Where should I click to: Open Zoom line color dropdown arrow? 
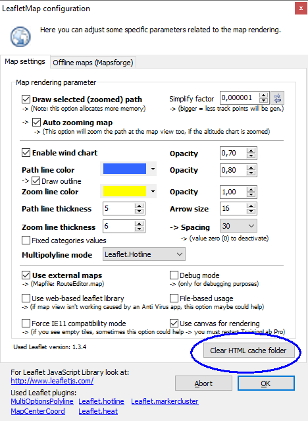click(x=153, y=192)
